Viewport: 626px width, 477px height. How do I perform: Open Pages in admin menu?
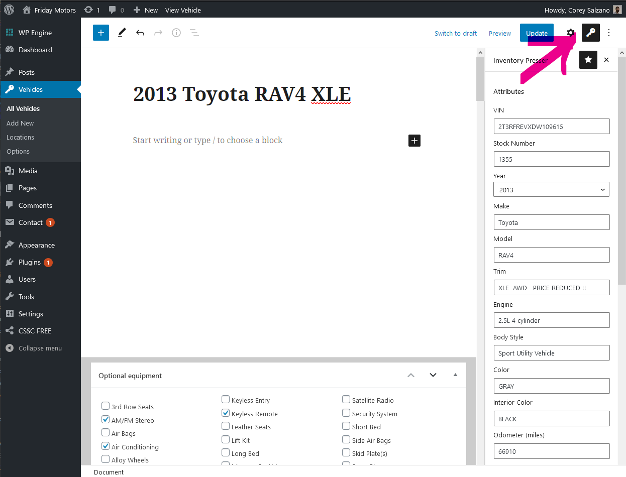(40, 188)
